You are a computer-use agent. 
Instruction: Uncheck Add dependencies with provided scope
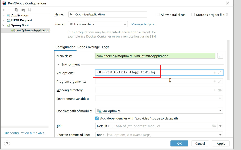(x=97, y=118)
